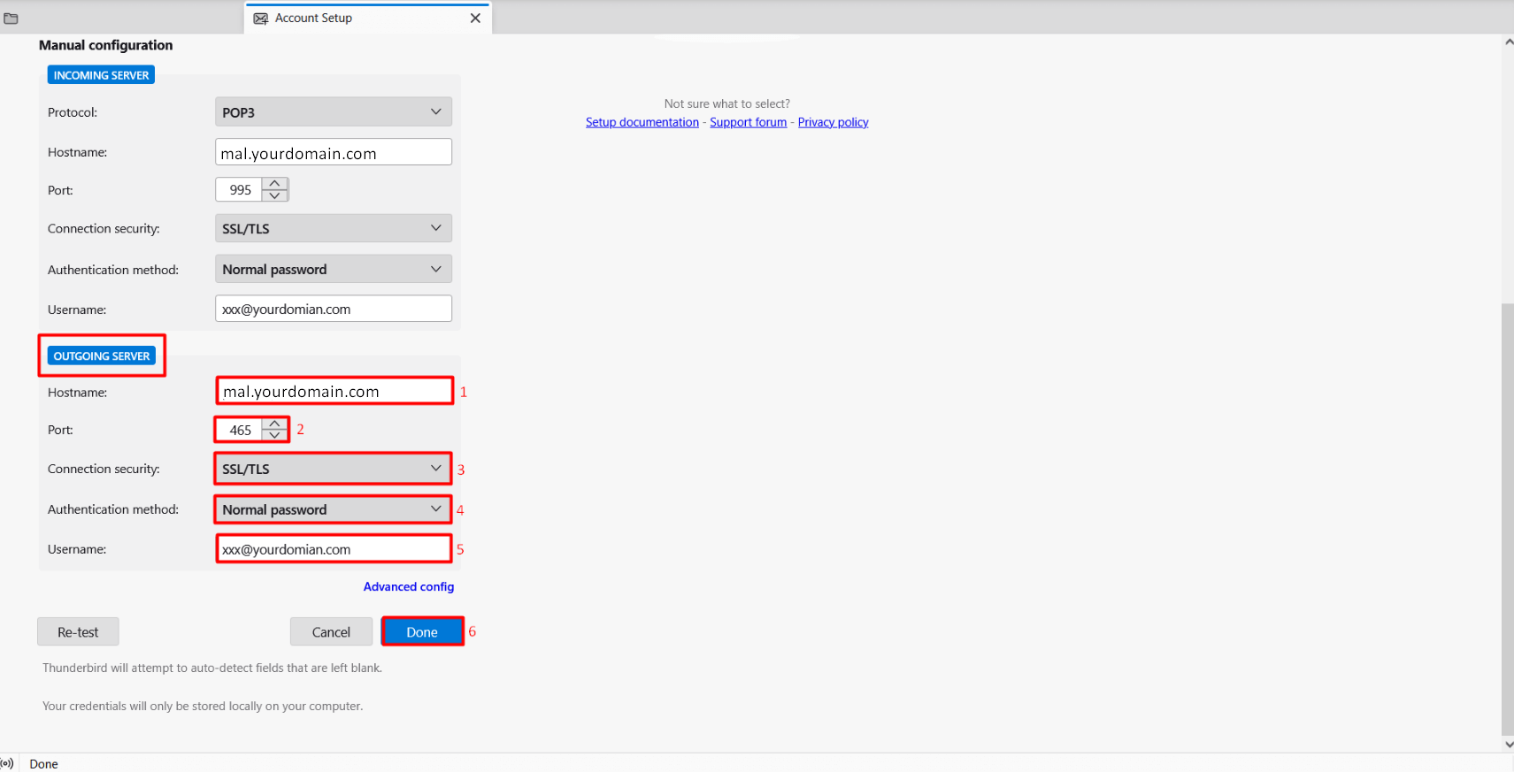
Task: Click the incoming Hostname input field
Action: (333, 153)
